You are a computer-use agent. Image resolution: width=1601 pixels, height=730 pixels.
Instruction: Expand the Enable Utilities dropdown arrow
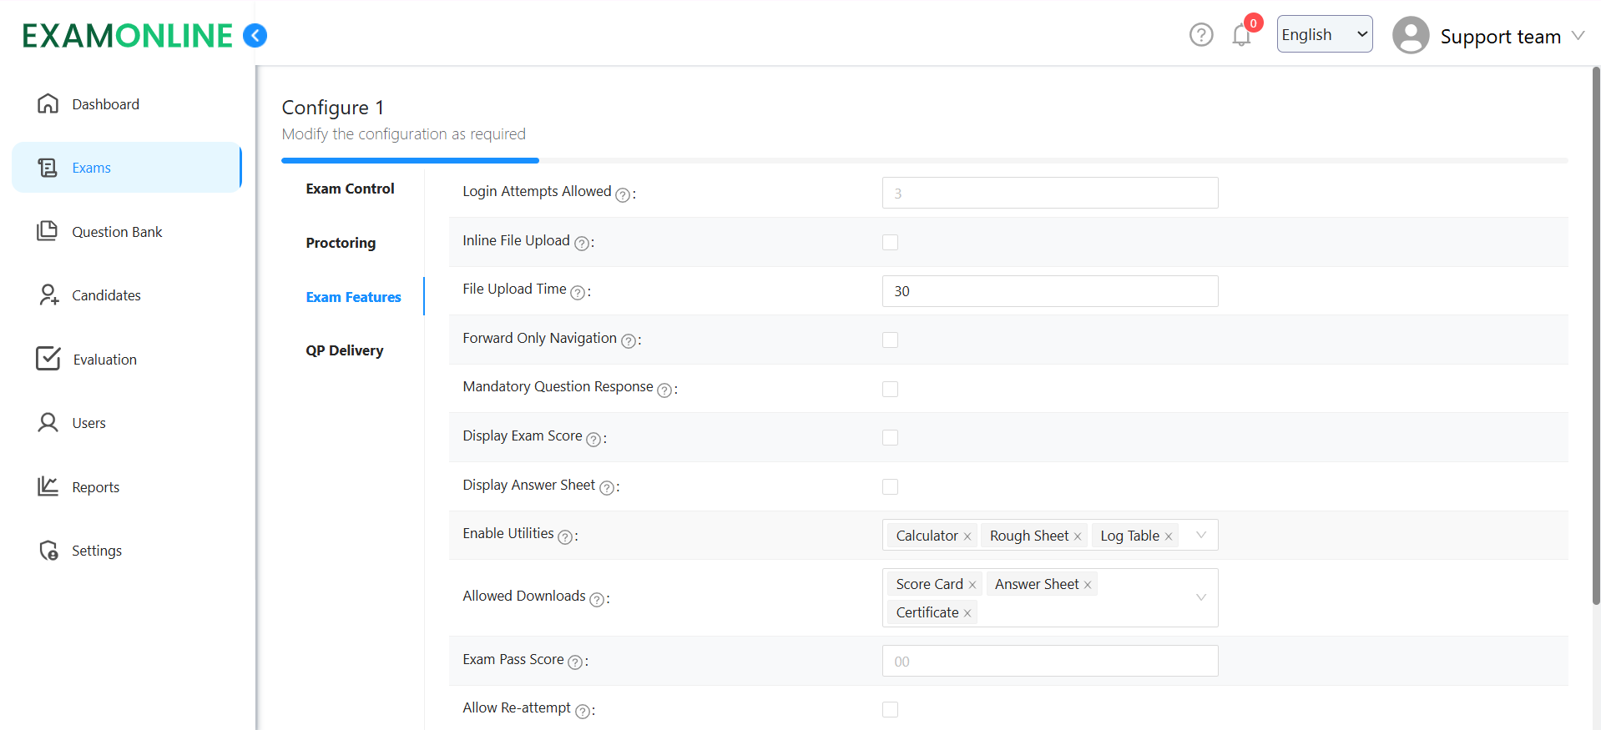tap(1200, 535)
